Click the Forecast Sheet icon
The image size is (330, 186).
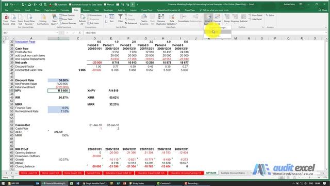pos(218,20)
